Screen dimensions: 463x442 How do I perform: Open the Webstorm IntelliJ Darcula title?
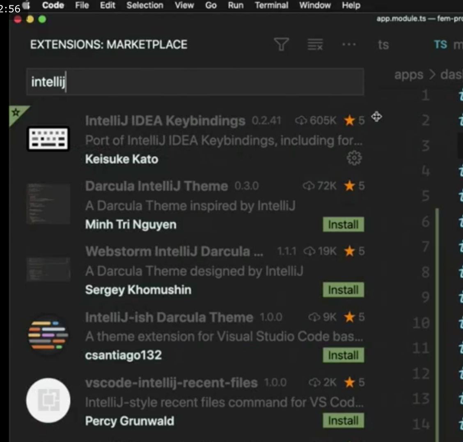pyautogui.click(x=174, y=251)
